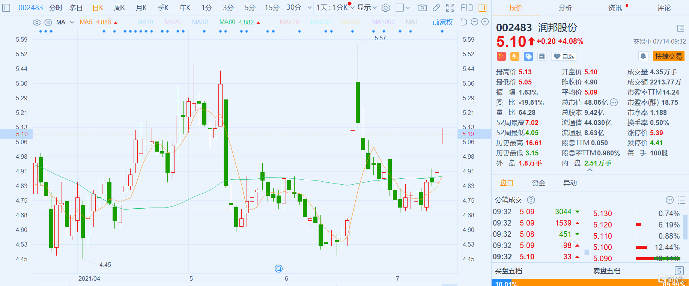Open the tick list view icon
Screen dimensions: 689x286
[x=681, y=200]
